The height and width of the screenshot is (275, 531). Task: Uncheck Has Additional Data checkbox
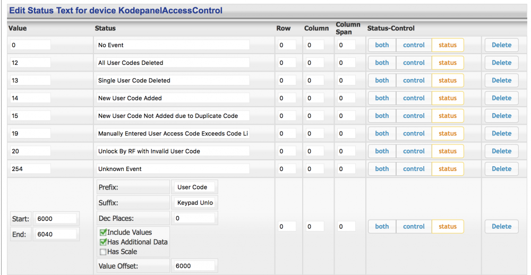pos(103,242)
